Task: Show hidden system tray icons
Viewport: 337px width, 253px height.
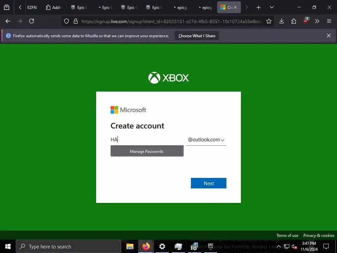Action: 278,246
